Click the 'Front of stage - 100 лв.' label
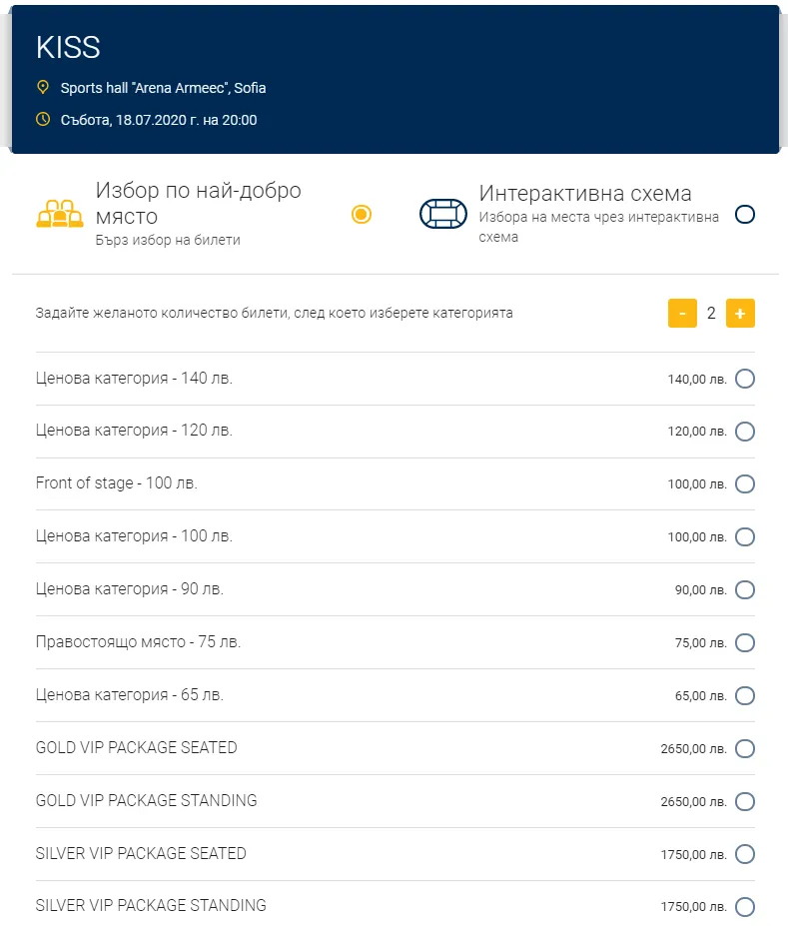The image size is (788, 926). click(x=116, y=483)
